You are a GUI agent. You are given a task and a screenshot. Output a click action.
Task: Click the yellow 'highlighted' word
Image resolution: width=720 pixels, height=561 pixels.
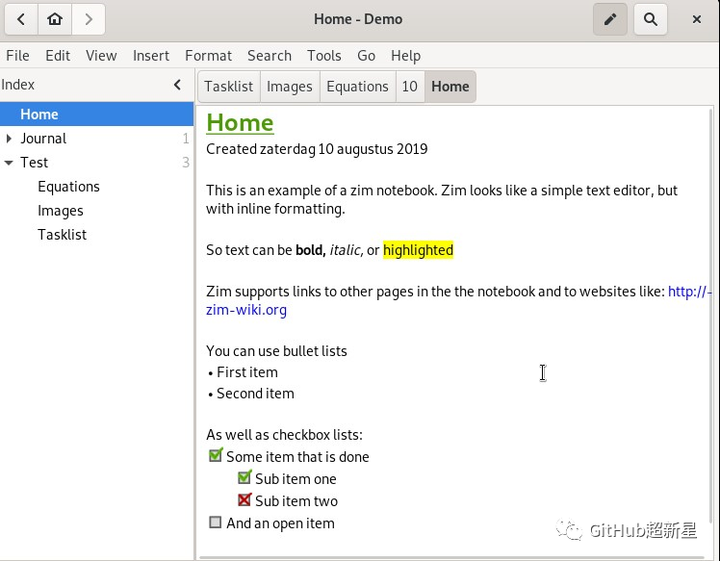(419, 250)
